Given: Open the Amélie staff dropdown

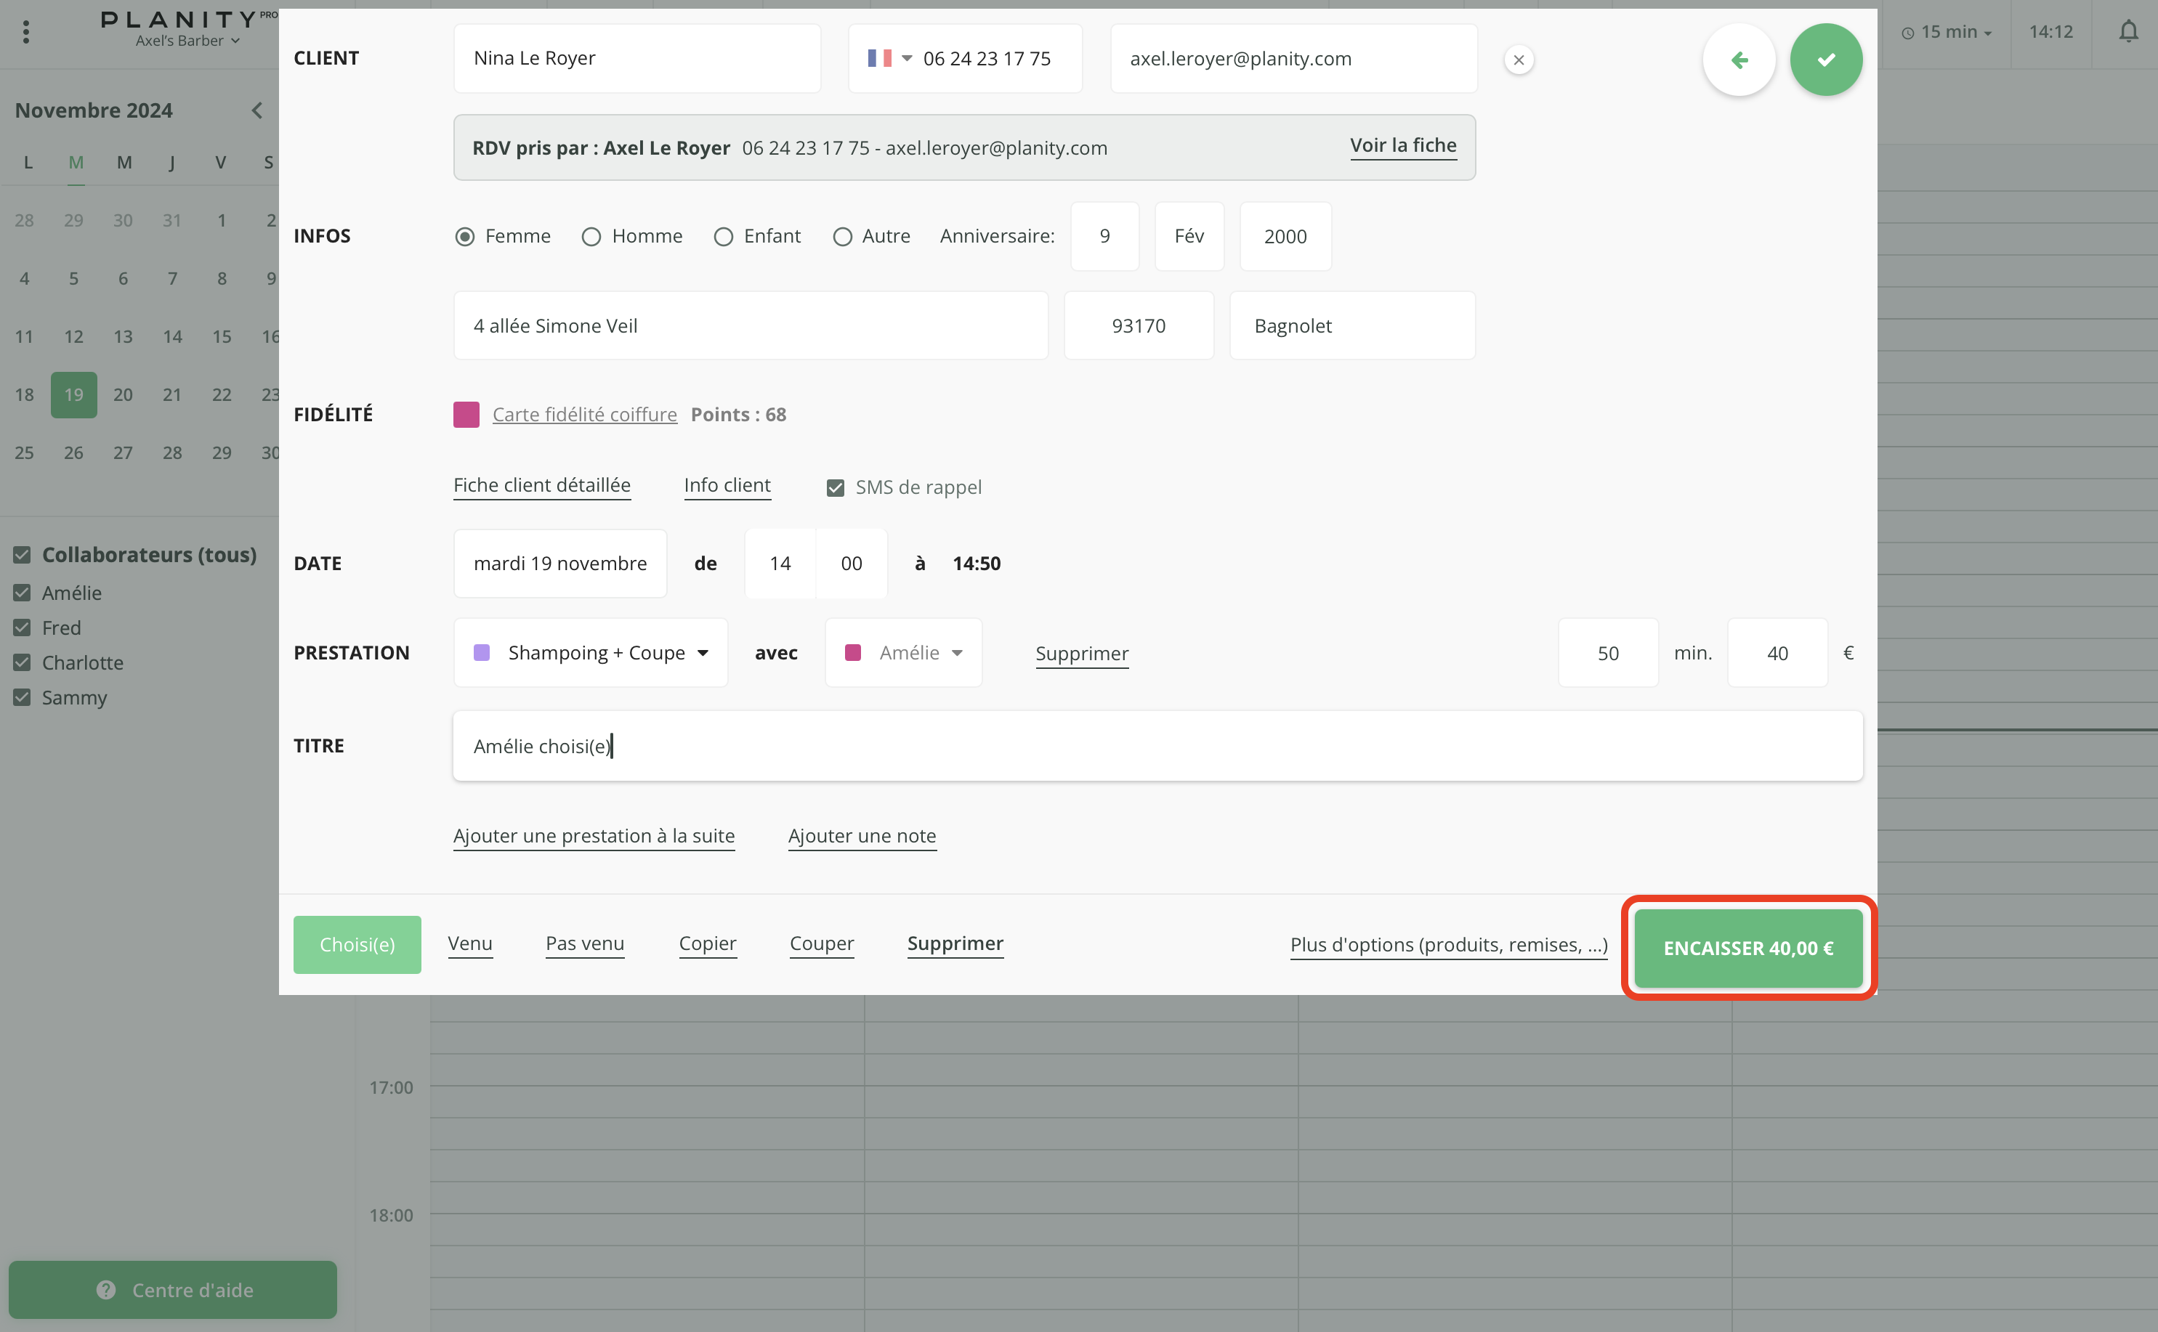Looking at the screenshot, I should (903, 653).
